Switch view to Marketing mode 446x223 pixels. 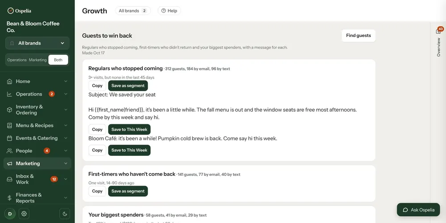(37, 60)
